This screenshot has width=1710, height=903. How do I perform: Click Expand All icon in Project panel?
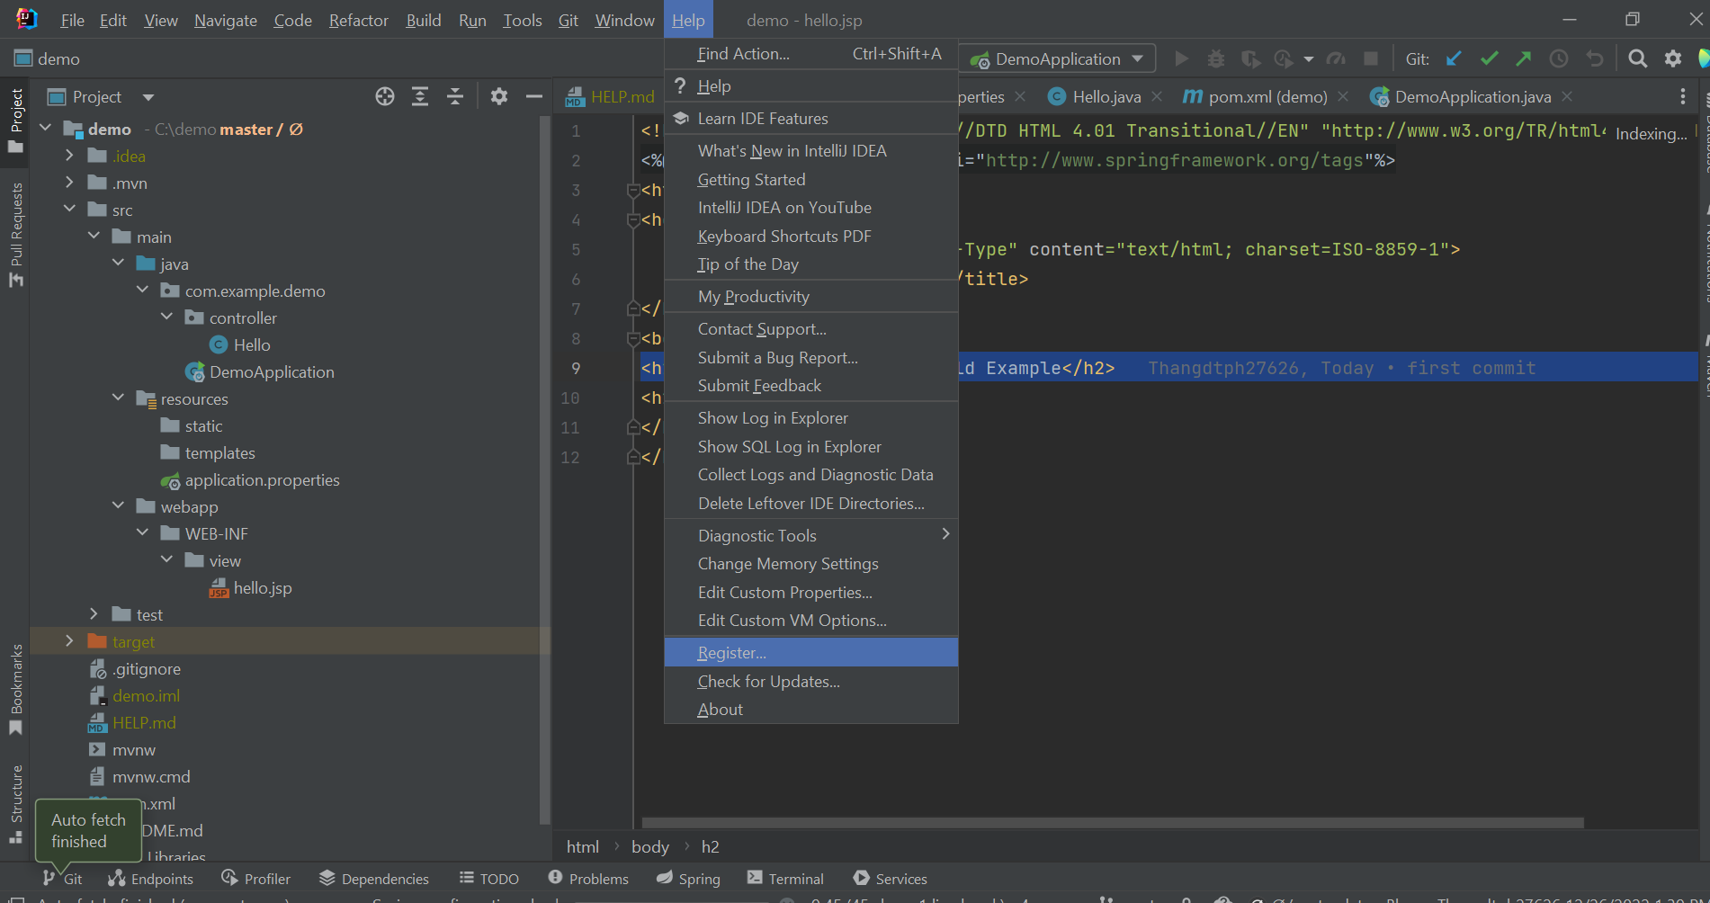(x=420, y=96)
